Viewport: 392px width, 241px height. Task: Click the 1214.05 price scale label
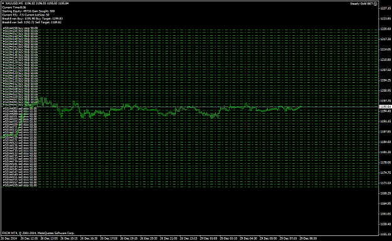(x=386, y=50)
